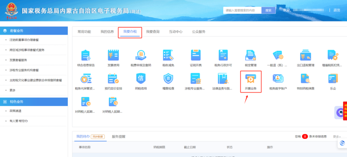This screenshot has width=347, height=157.
Task: Click the 证明开具 icon
Action: (x=196, y=56)
